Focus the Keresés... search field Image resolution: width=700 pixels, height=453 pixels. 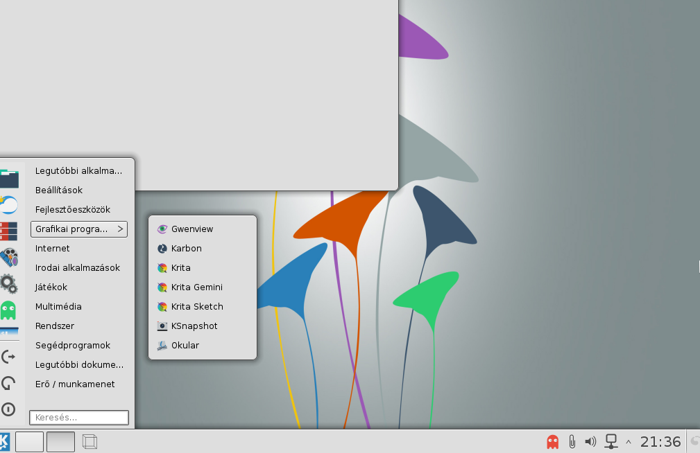pos(79,418)
